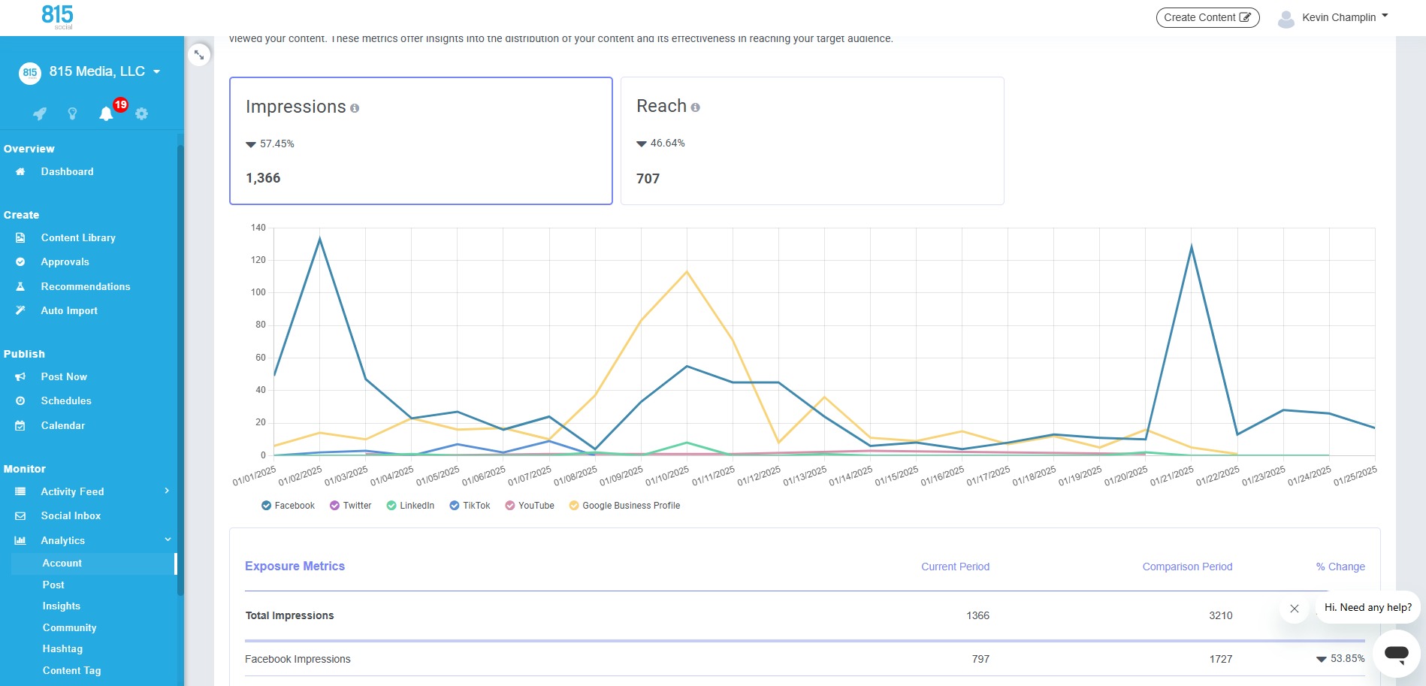Click the Content Library icon
The height and width of the screenshot is (686, 1426).
click(x=20, y=237)
